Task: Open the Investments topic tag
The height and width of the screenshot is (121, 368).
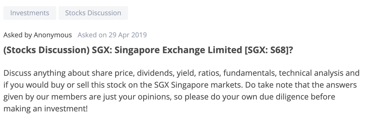Action: tap(30, 13)
